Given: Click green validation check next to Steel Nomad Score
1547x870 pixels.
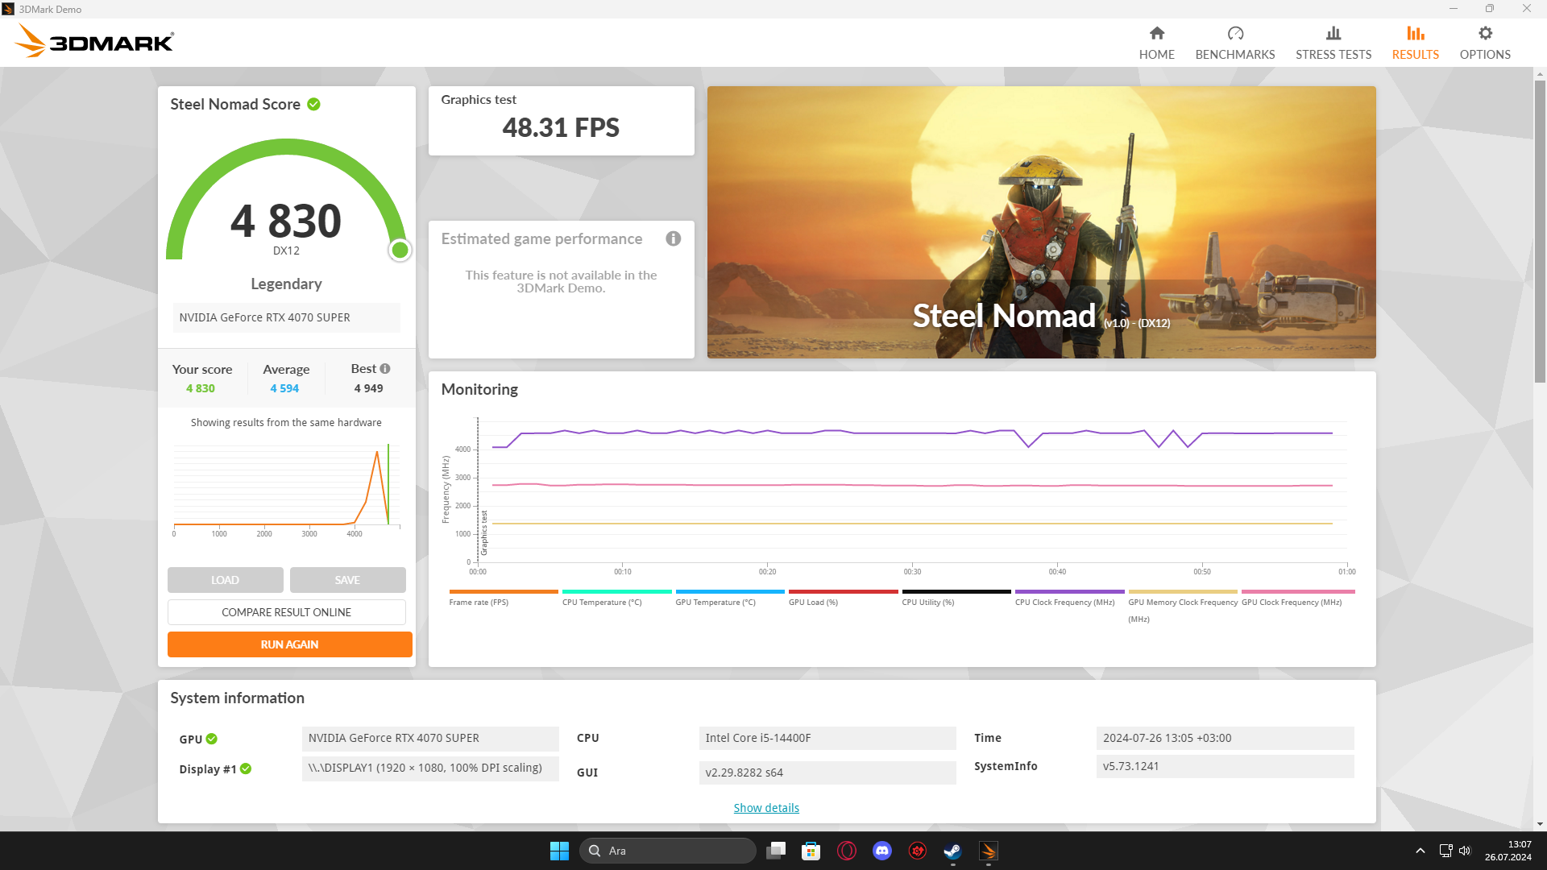Looking at the screenshot, I should pos(314,105).
